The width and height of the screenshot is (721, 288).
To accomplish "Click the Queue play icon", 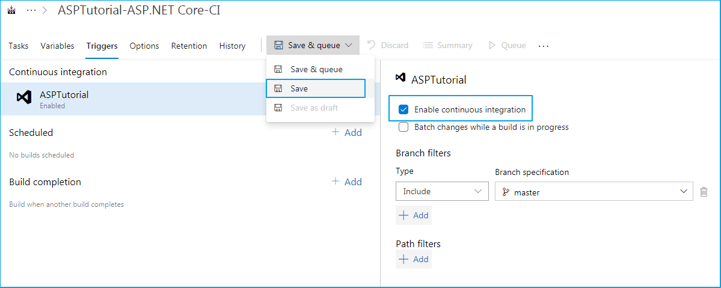I will (x=492, y=45).
